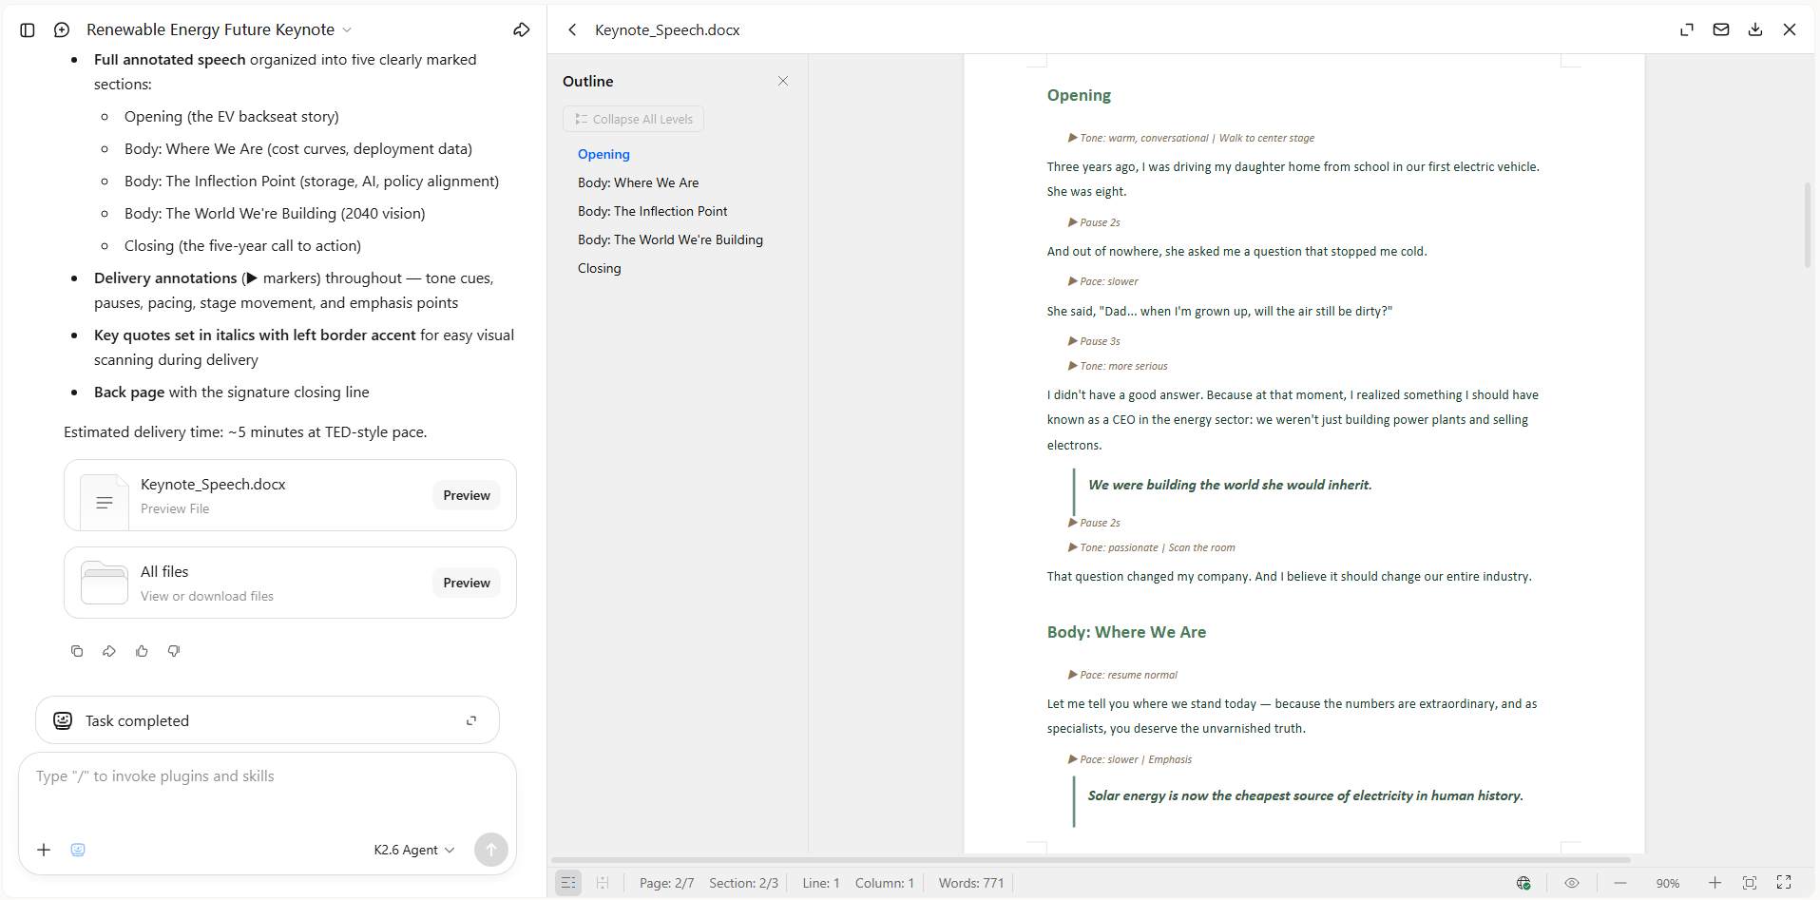Click the document vertical scrollbar
1820x900 pixels.
(1808, 224)
